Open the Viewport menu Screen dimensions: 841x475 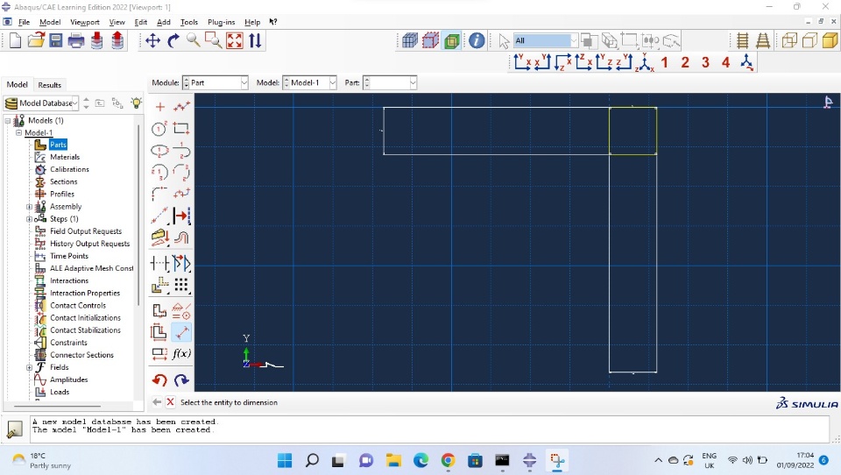click(x=85, y=22)
